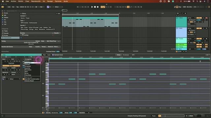
Task: Select the Sounds category in browser
Action: point(6,33)
